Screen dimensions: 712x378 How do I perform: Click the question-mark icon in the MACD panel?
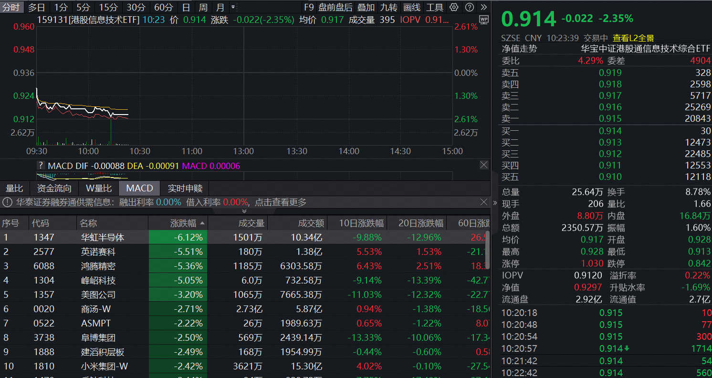tap(41, 165)
